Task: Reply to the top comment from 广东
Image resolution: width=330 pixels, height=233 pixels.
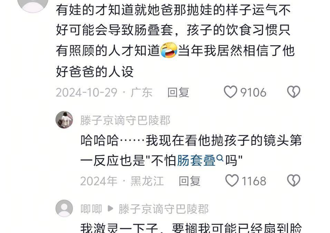Action: tap(178, 93)
